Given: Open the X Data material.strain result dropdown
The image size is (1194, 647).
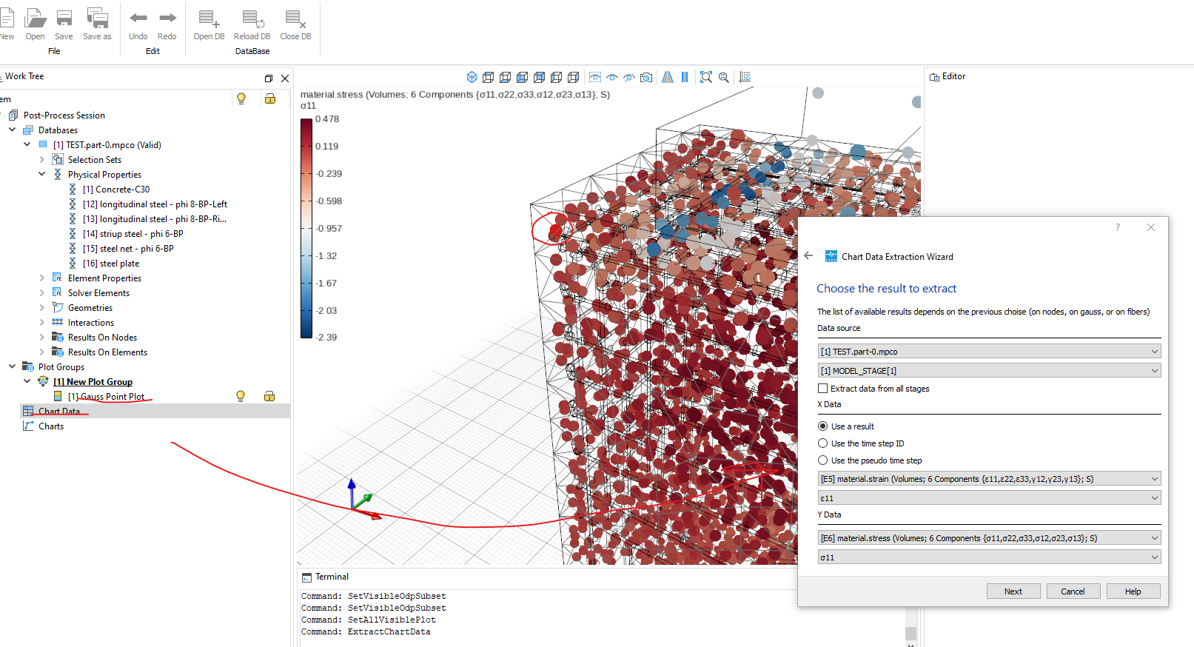Looking at the screenshot, I should point(989,479).
